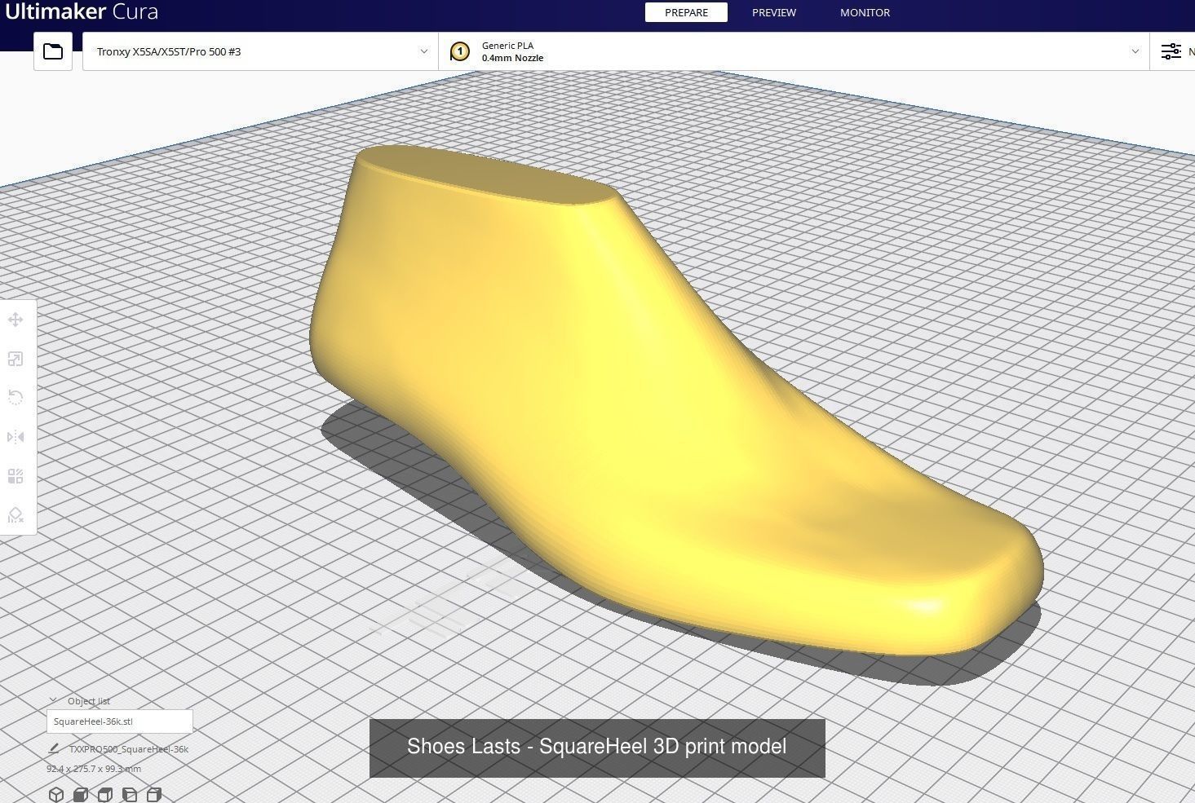
Task: Select the Mirror tool
Action: [15, 436]
